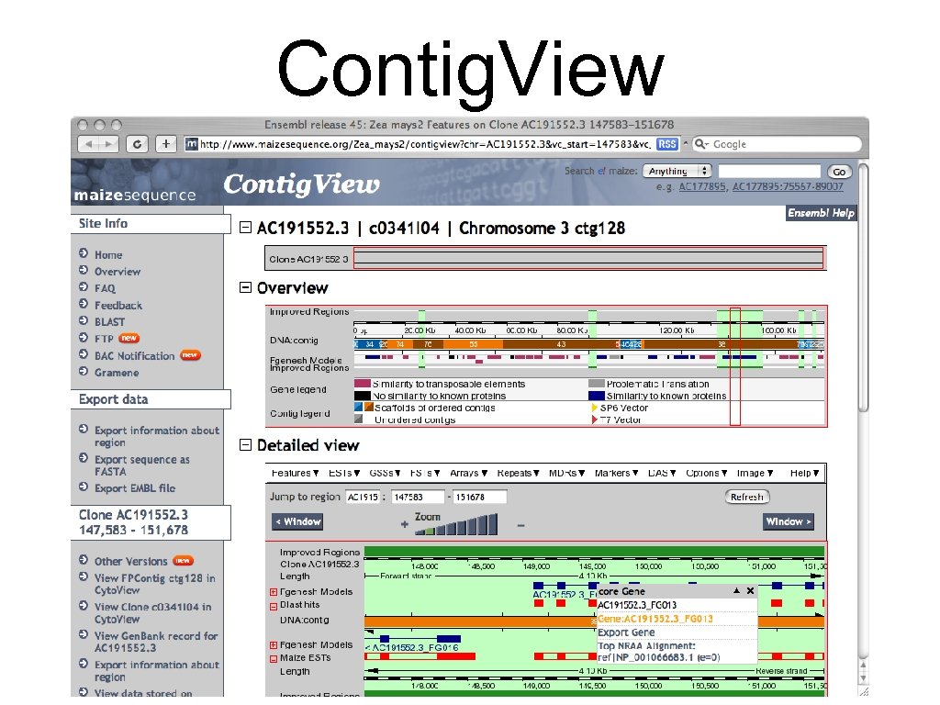
Task: Close the core Gene popup
Action: point(751,590)
